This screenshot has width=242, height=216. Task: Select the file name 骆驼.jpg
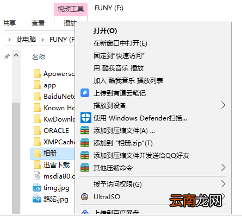56,199
